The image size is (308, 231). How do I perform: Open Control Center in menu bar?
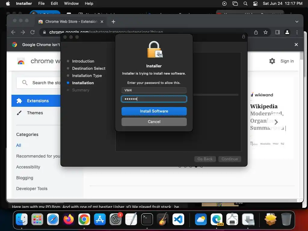255,4
